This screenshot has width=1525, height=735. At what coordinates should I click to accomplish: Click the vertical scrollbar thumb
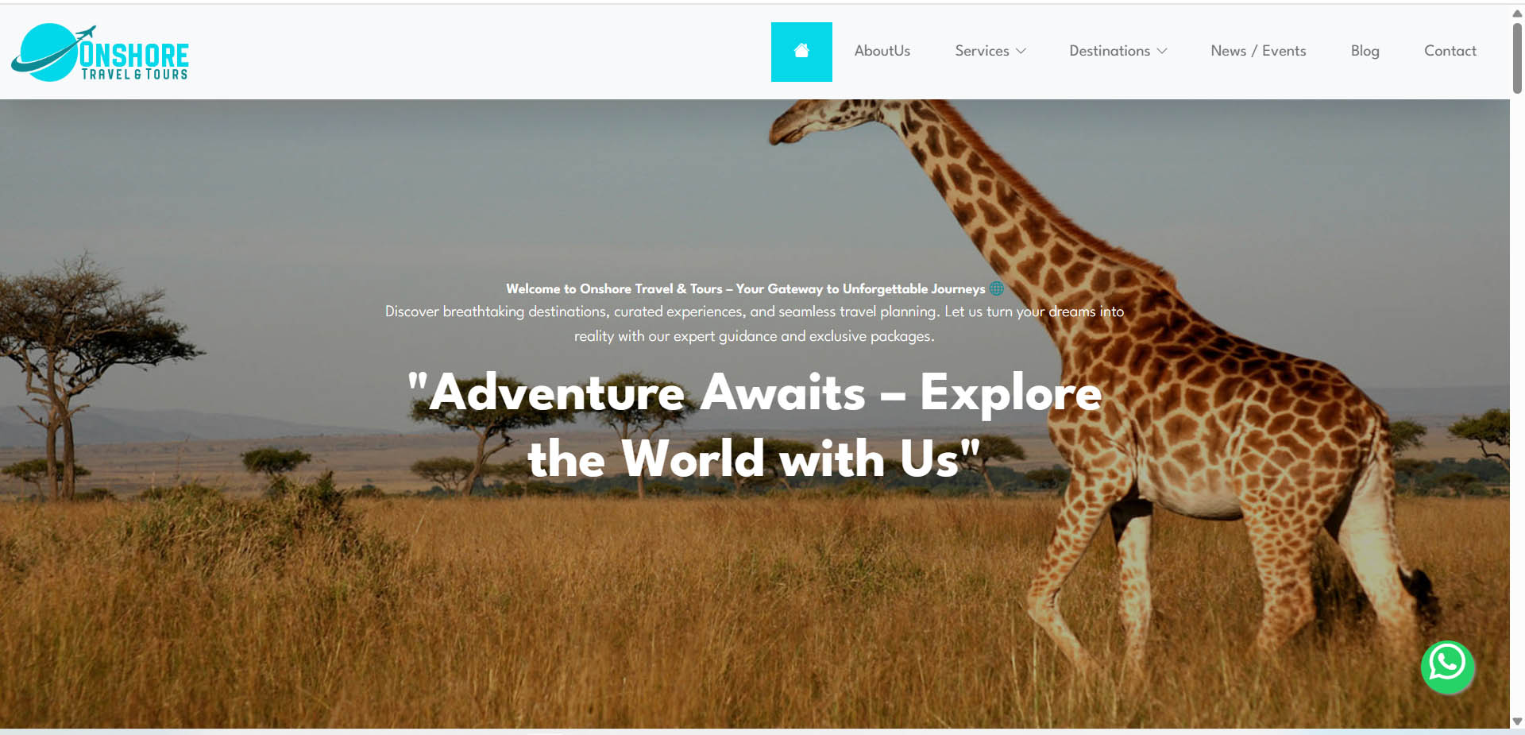[x=1517, y=57]
